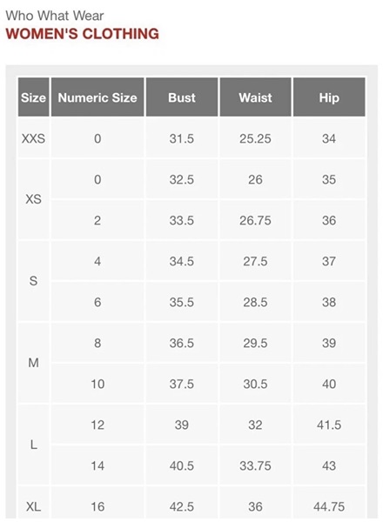Select the Bust column header
Viewport: 383px width, 522px height.
pos(182,97)
